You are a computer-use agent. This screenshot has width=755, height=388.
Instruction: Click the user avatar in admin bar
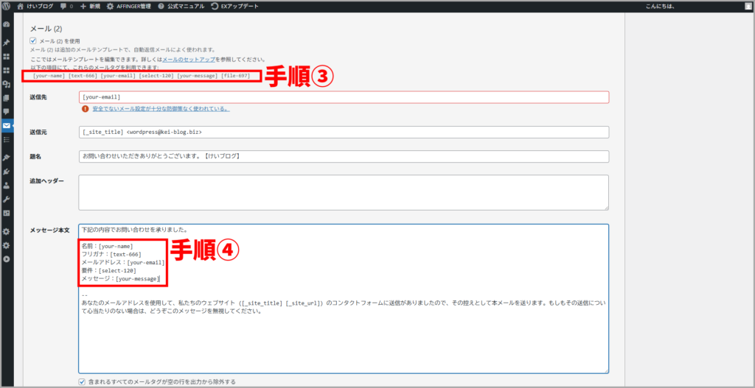click(748, 6)
